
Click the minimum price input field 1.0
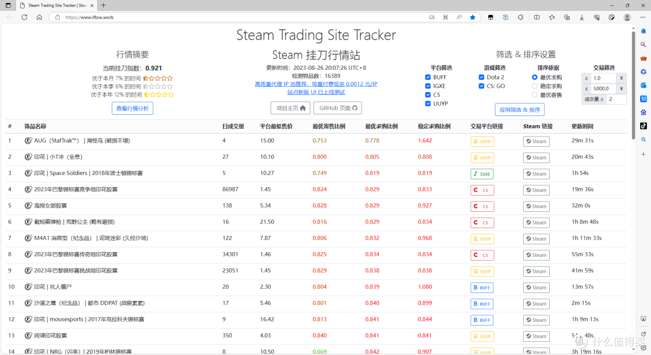(x=604, y=78)
